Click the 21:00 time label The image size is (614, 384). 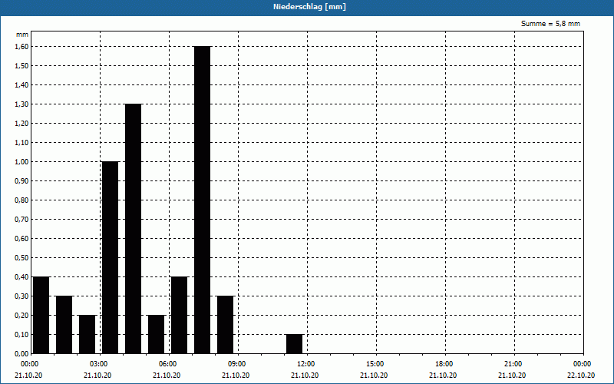pos(513,364)
